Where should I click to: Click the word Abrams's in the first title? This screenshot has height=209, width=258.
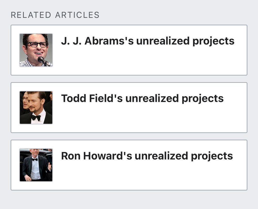[x=109, y=41]
